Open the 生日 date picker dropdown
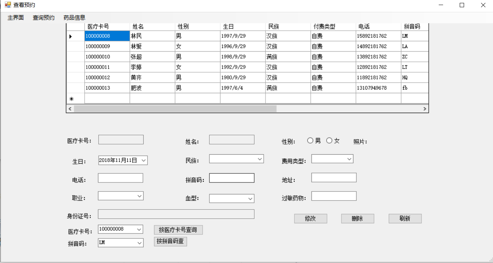The height and width of the screenshot is (263, 493). [143, 160]
